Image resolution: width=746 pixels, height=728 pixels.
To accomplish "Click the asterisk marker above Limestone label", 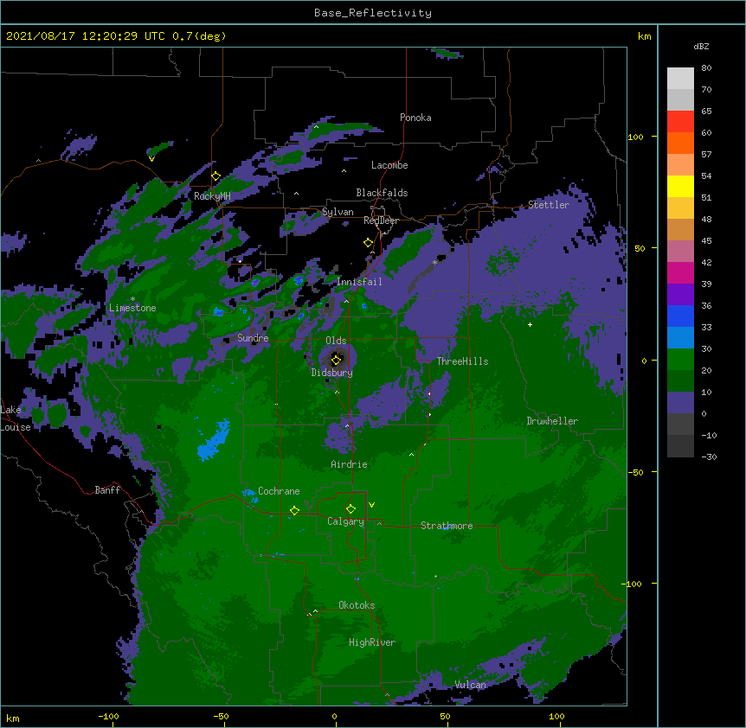I will click(x=132, y=299).
